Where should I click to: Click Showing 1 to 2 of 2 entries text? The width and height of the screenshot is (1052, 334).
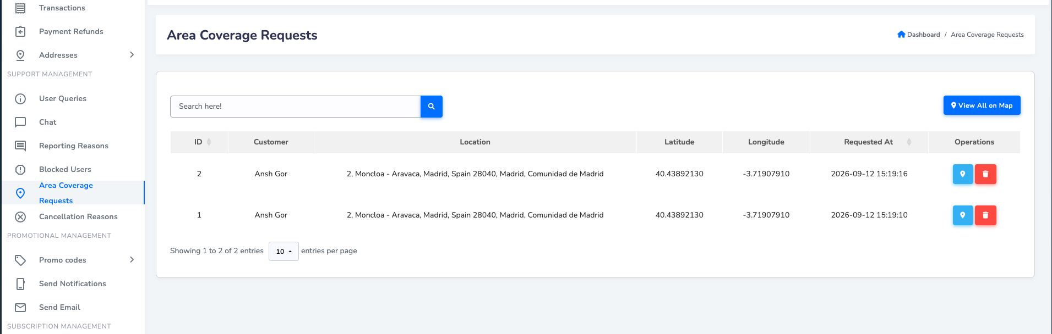point(217,251)
